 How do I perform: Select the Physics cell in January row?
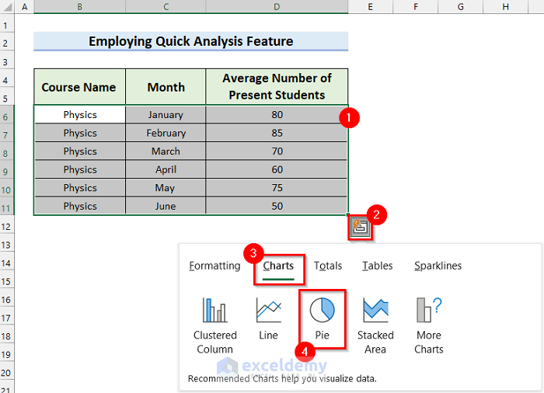tap(80, 114)
